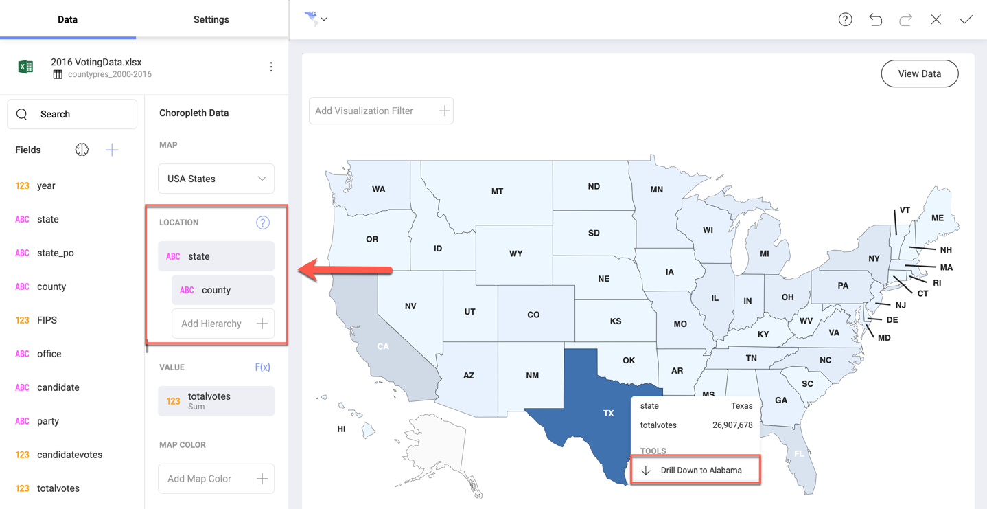Open the Location section help icon
This screenshot has height=509, width=987.
[x=263, y=222]
